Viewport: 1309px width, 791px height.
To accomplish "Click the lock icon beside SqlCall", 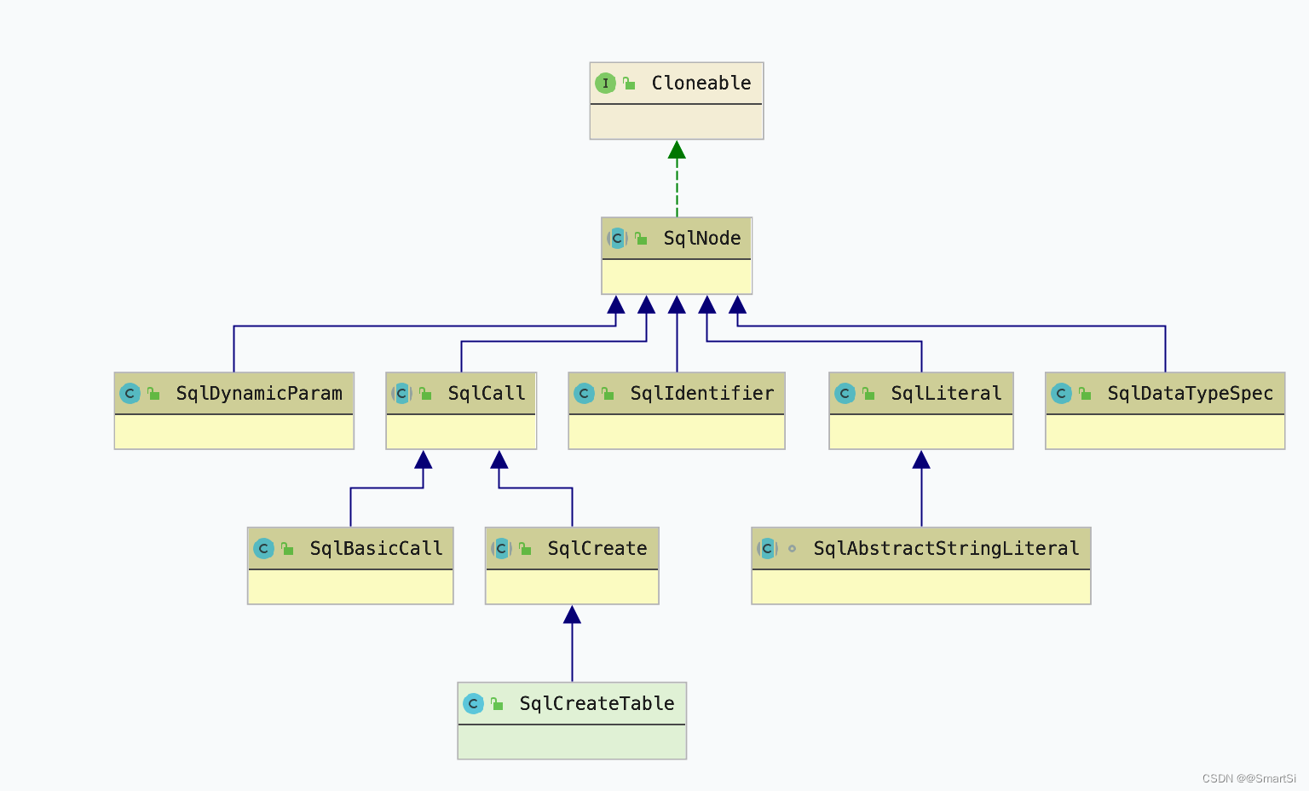I will pyautogui.click(x=425, y=394).
